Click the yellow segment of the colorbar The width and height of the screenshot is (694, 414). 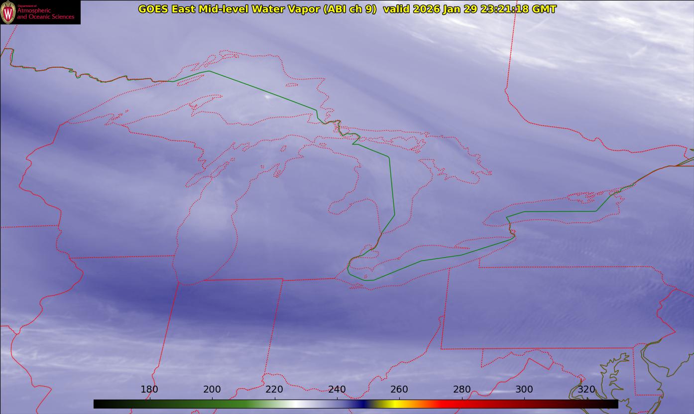coord(393,404)
